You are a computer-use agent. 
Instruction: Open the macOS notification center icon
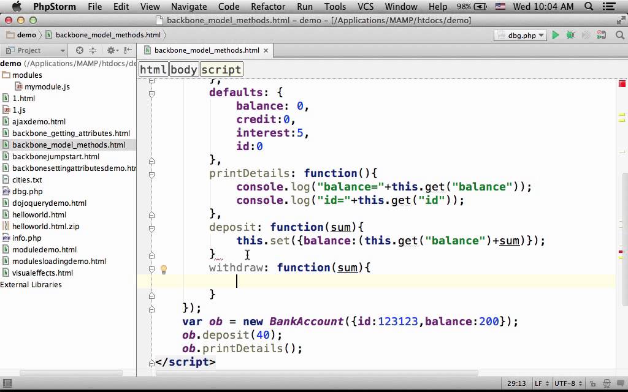point(609,6)
